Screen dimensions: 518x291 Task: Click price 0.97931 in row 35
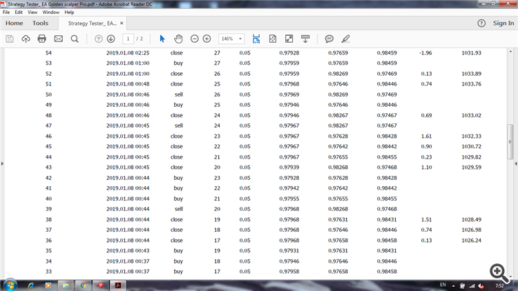[x=289, y=251]
